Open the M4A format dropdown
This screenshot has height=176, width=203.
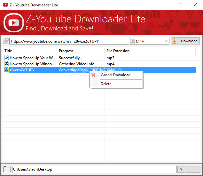(x=167, y=41)
